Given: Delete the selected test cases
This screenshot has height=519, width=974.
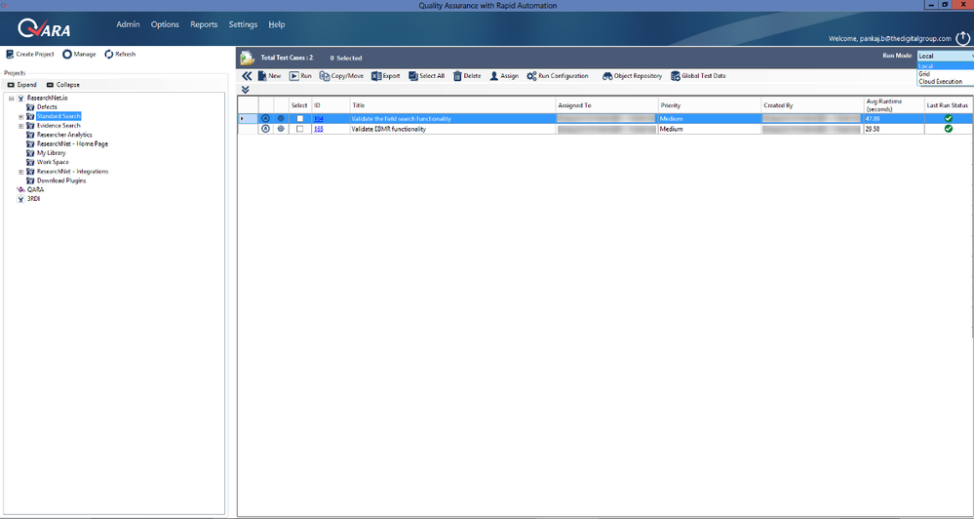Looking at the screenshot, I should (466, 76).
